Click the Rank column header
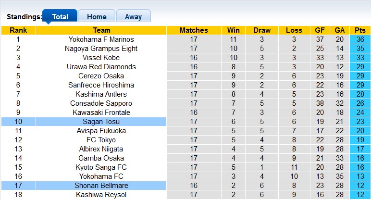 (18, 30)
